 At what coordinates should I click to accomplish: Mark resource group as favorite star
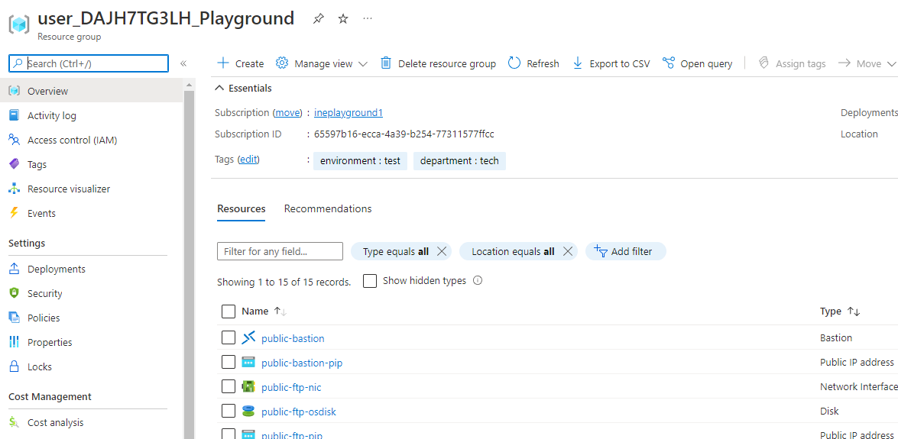tap(343, 19)
